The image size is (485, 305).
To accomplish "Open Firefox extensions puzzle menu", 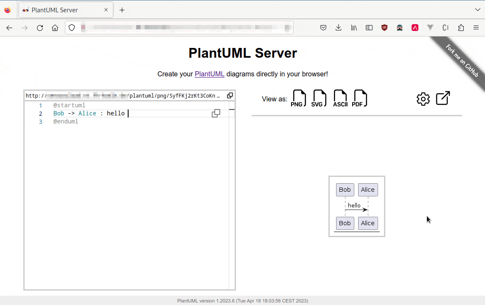I will [461, 28].
